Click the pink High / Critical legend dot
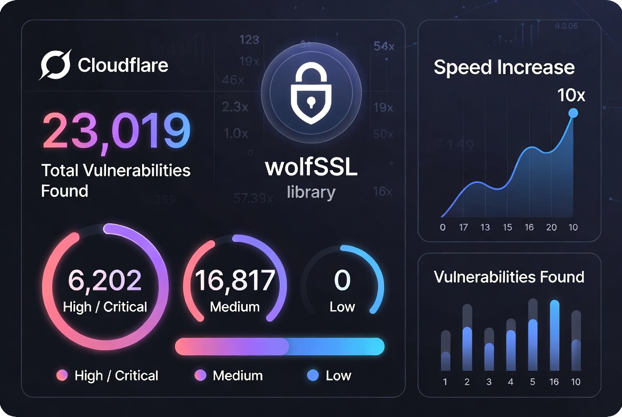This screenshot has height=417, width=622. (x=62, y=375)
